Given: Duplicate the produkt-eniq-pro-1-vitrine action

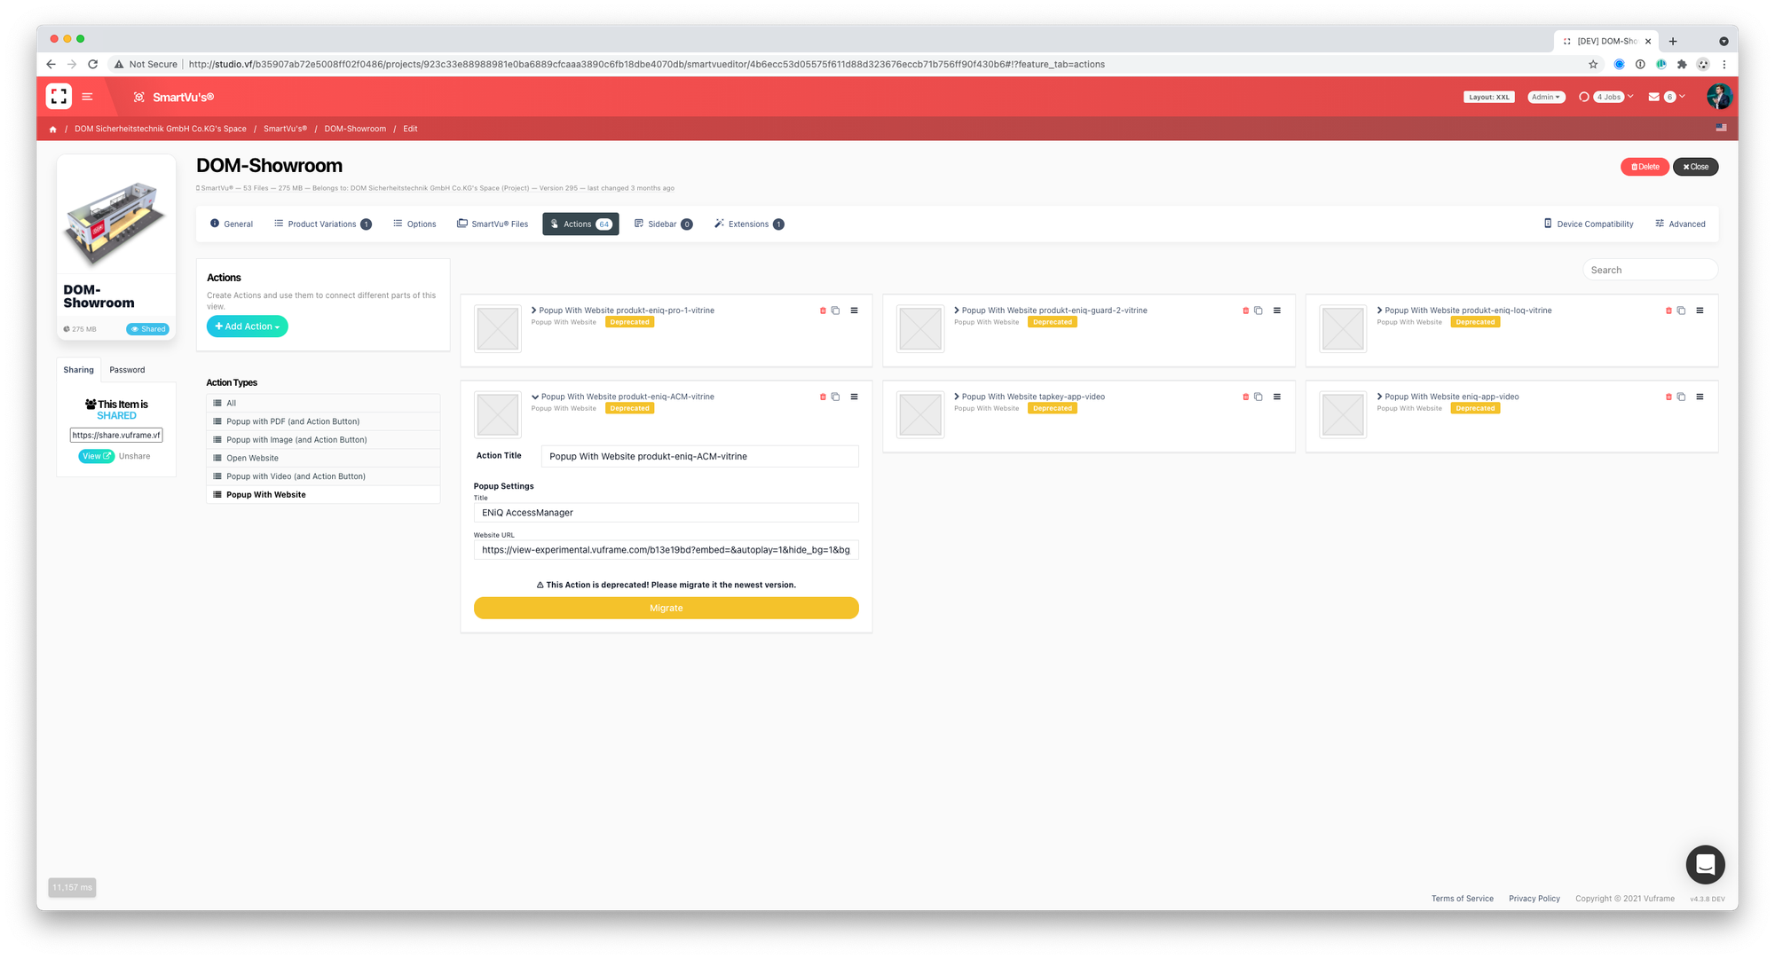Looking at the screenshot, I should pyautogui.click(x=835, y=310).
